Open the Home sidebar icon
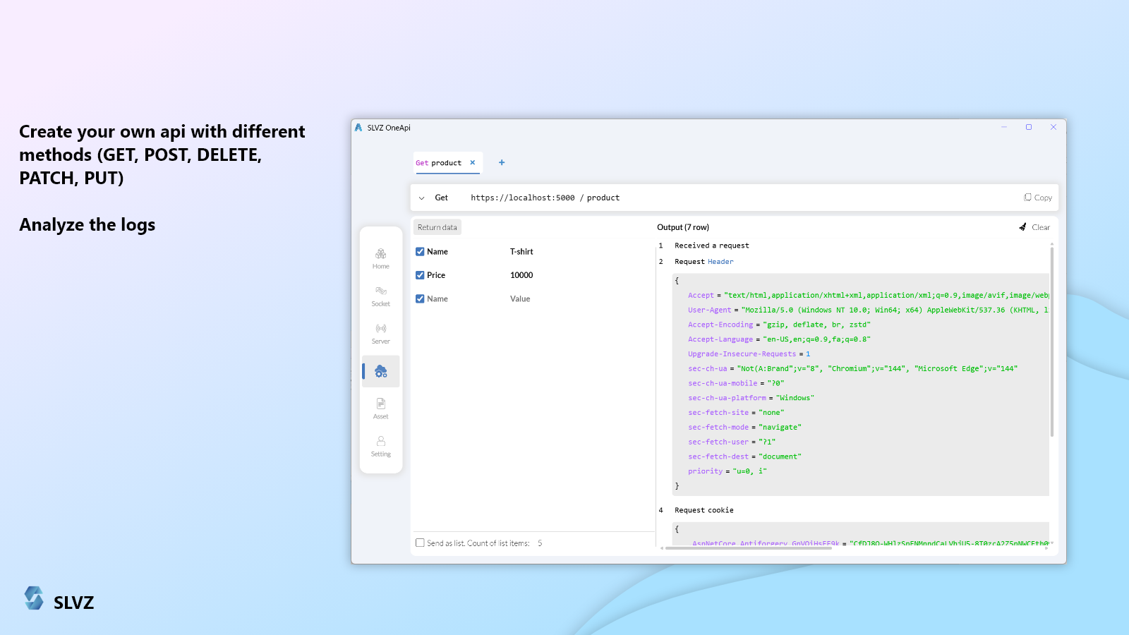The image size is (1129, 635). click(x=380, y=258)
